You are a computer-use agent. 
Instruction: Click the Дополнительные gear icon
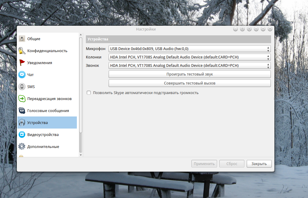pos(22,146)
